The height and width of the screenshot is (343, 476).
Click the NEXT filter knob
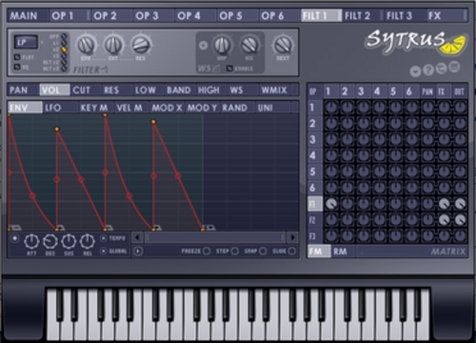point(283,45)
